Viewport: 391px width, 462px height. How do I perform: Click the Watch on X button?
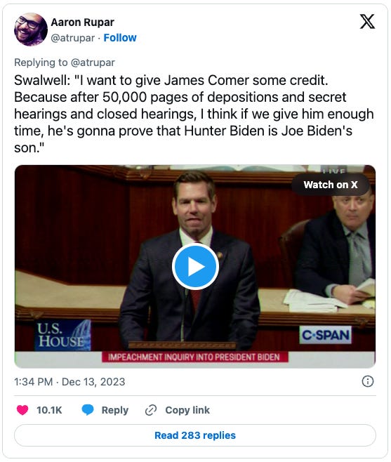click(x=331, y=185)
